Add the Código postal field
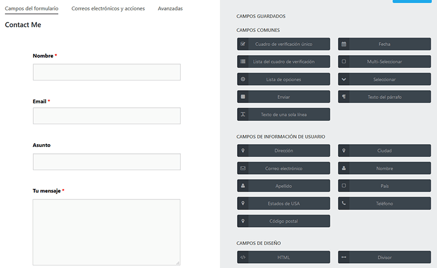The height and width of the screenshot is (268, 437). click(x=284, y=221)
